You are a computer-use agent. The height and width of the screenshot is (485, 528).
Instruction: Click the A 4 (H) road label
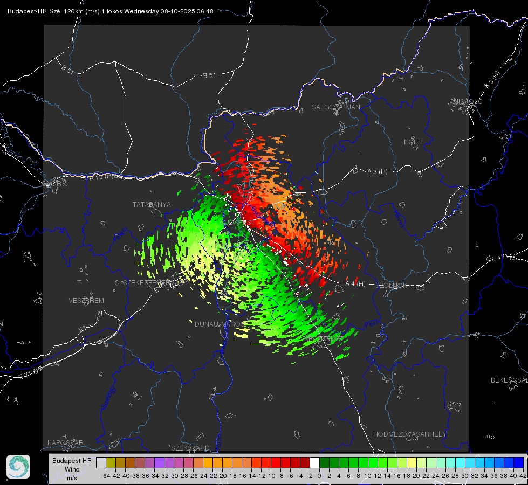tap(355, 284)
